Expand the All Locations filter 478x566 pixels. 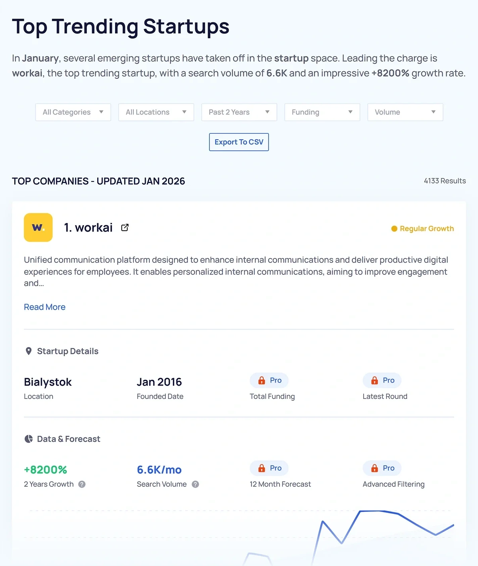(156, 112)
